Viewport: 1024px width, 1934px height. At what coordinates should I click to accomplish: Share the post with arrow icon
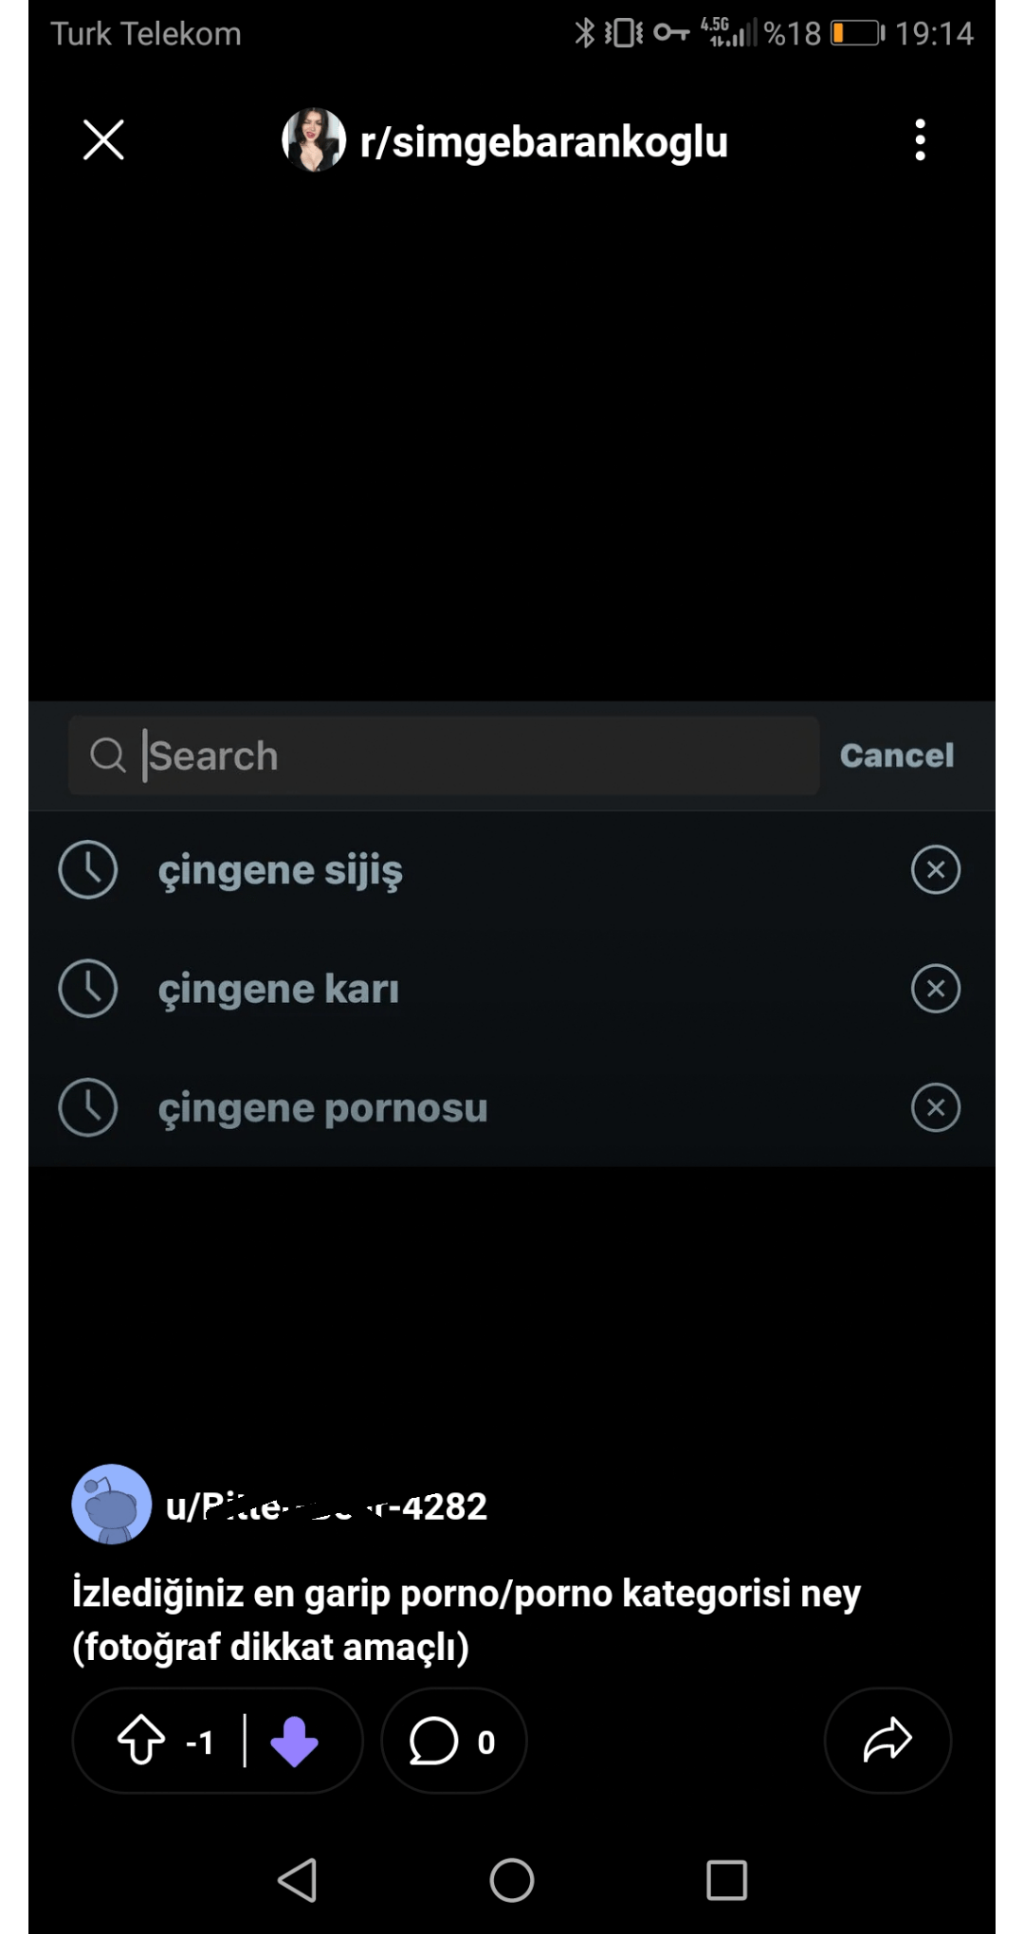tap(887, 1741)
